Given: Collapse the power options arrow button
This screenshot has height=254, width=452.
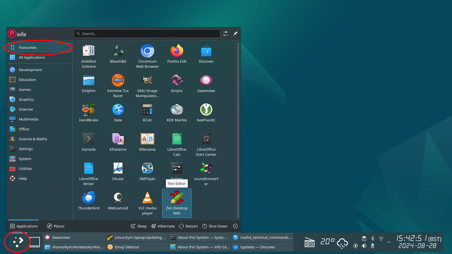Looking at the screenshot, I should pyautogui.click(x=235, y=226).
